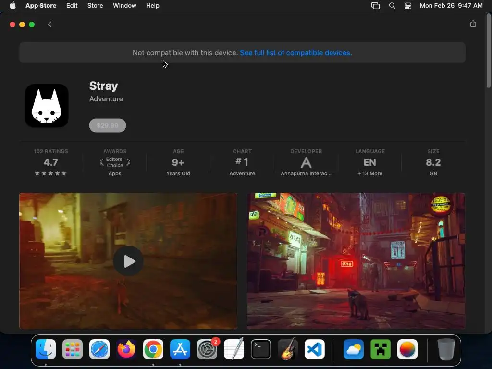The image size is (492, 369).
Task: Open the Help menu
Action: click(152, 6)
